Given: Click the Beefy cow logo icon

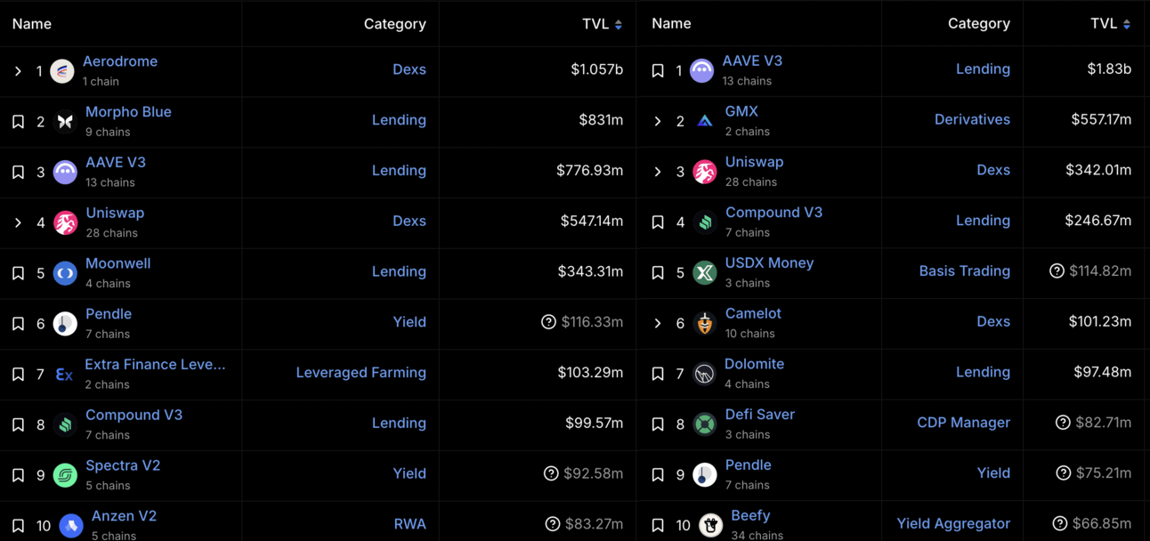Looking at the screenshot, I should point(710,525).
